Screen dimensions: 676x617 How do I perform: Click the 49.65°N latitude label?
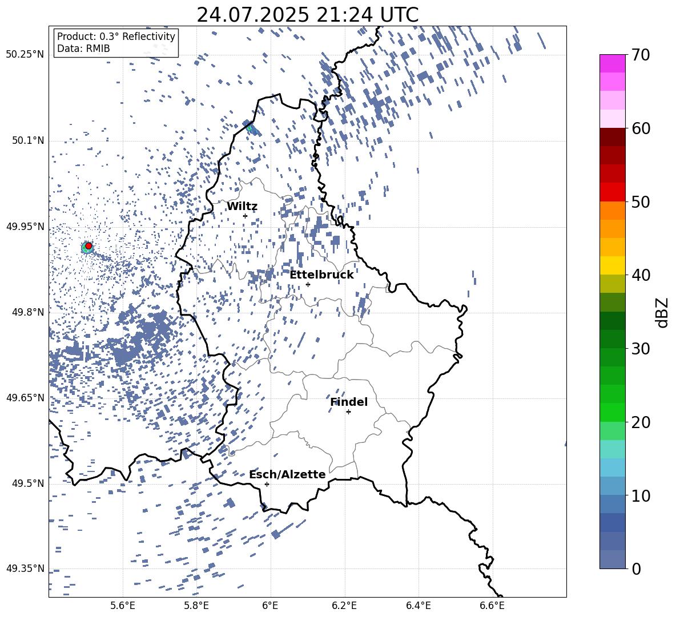click(25, 397)
